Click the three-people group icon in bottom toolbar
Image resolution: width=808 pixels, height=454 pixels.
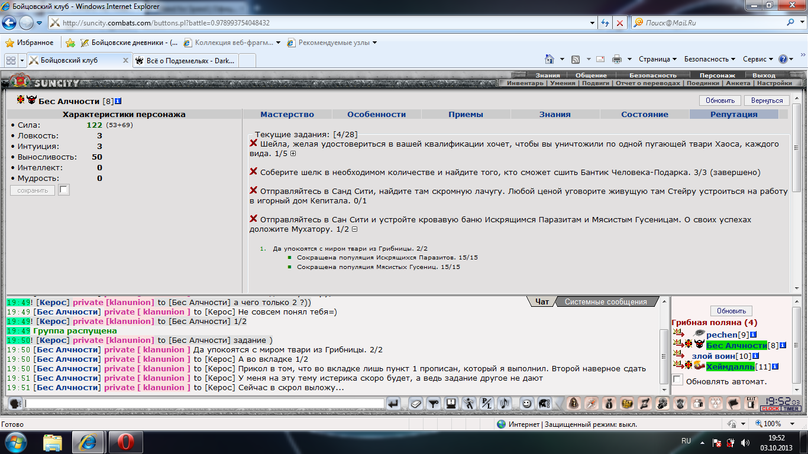[716, 404]
